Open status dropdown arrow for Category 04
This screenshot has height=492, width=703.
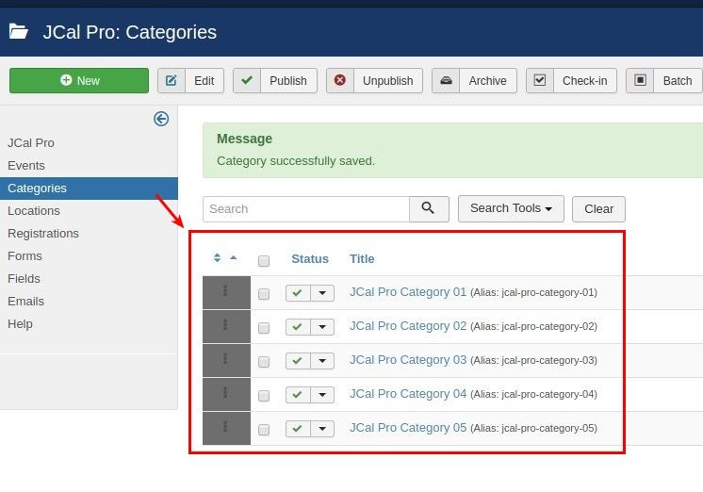pos(322,395)
